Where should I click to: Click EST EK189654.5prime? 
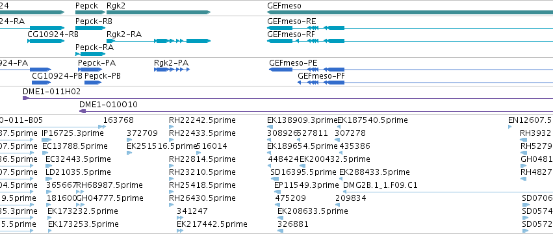point(303,146)
